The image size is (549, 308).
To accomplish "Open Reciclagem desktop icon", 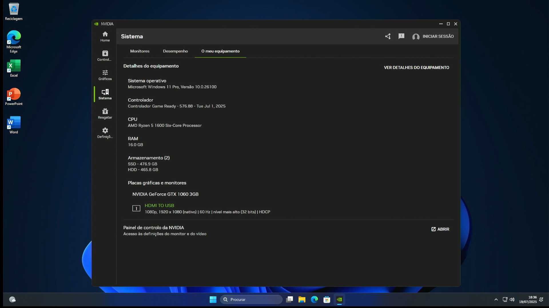I will click(x=14, y=12).
